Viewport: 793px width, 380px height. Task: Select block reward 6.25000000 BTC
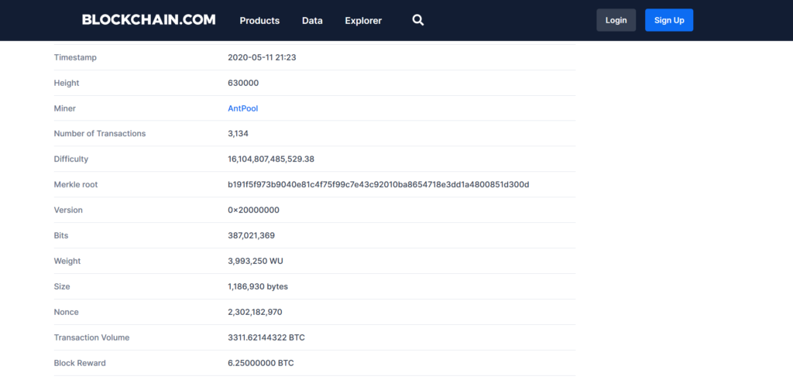pyautogui.click(x=261, y=363)
